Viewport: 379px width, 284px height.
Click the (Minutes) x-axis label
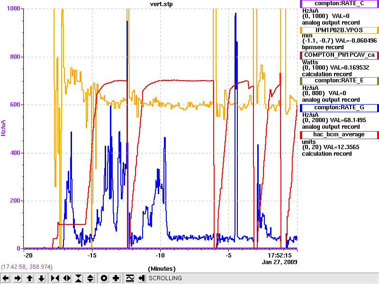(162, 269)
